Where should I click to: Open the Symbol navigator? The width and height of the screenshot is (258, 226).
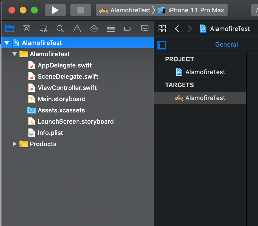click(x=43, y=29)
